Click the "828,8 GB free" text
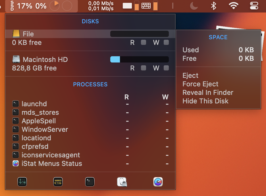This screenshot has height=196, width=266. click(34, 68)
